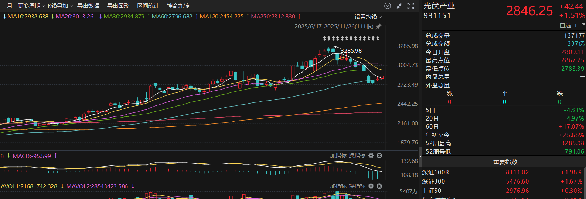This screenshot has height=199, width=586.
Task: Open dropdown arrow next to 自选 button
Action: point(583,25)
